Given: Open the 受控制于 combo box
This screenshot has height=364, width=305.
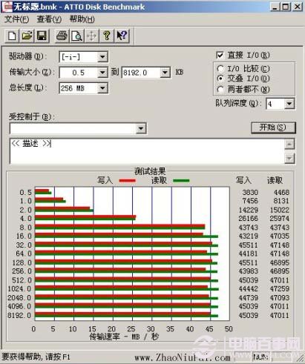Looking at the screenshot, I should click(x=78, y=128).
